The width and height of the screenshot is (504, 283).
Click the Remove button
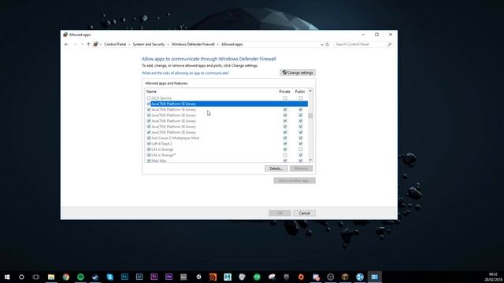click(x=301, y=168)
